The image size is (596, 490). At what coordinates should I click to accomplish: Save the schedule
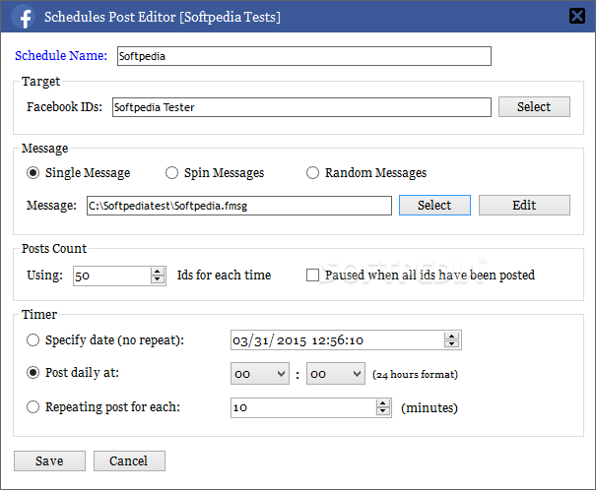pyautogui.click(x=50, y=461)
